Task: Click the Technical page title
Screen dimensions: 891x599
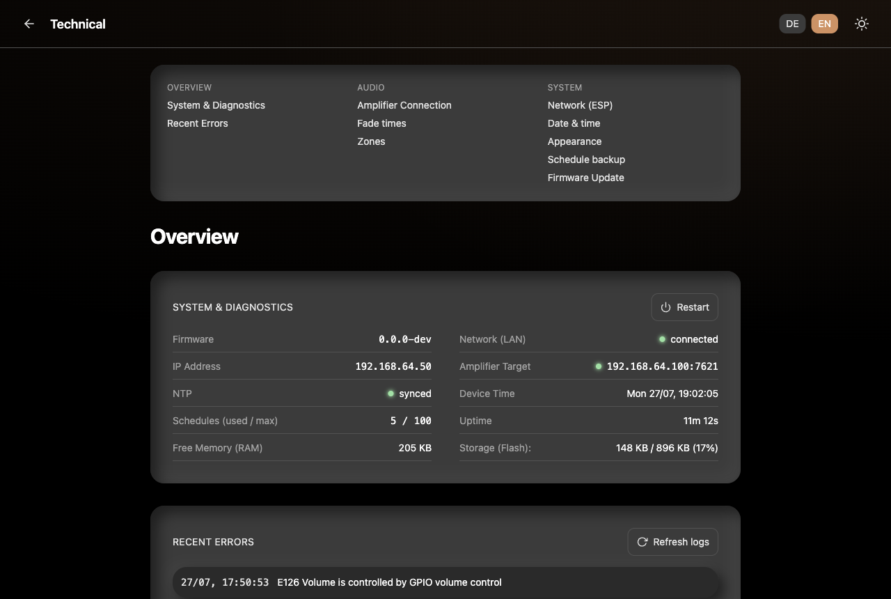Action: click(78, 24)
